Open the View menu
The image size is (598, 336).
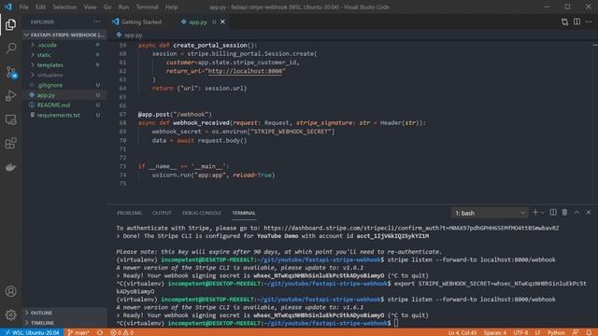coord(90,7)
